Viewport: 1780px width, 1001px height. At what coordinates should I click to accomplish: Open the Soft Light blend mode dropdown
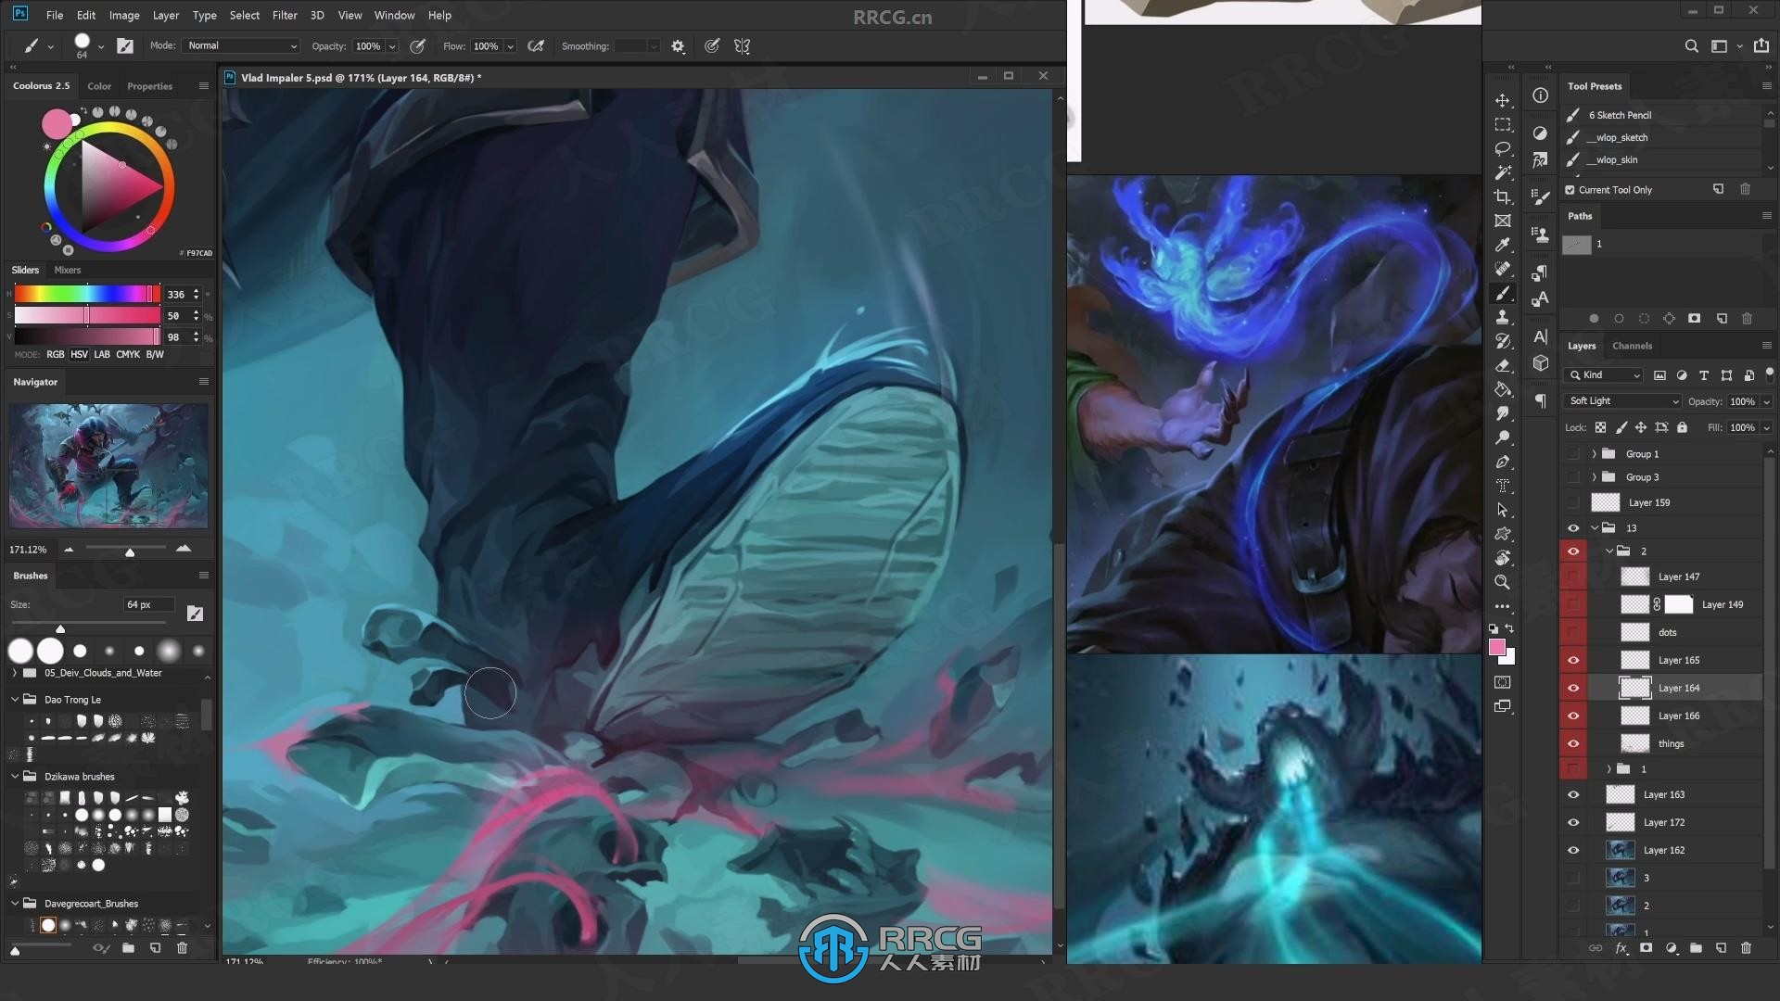click(x=1623, y=401)
